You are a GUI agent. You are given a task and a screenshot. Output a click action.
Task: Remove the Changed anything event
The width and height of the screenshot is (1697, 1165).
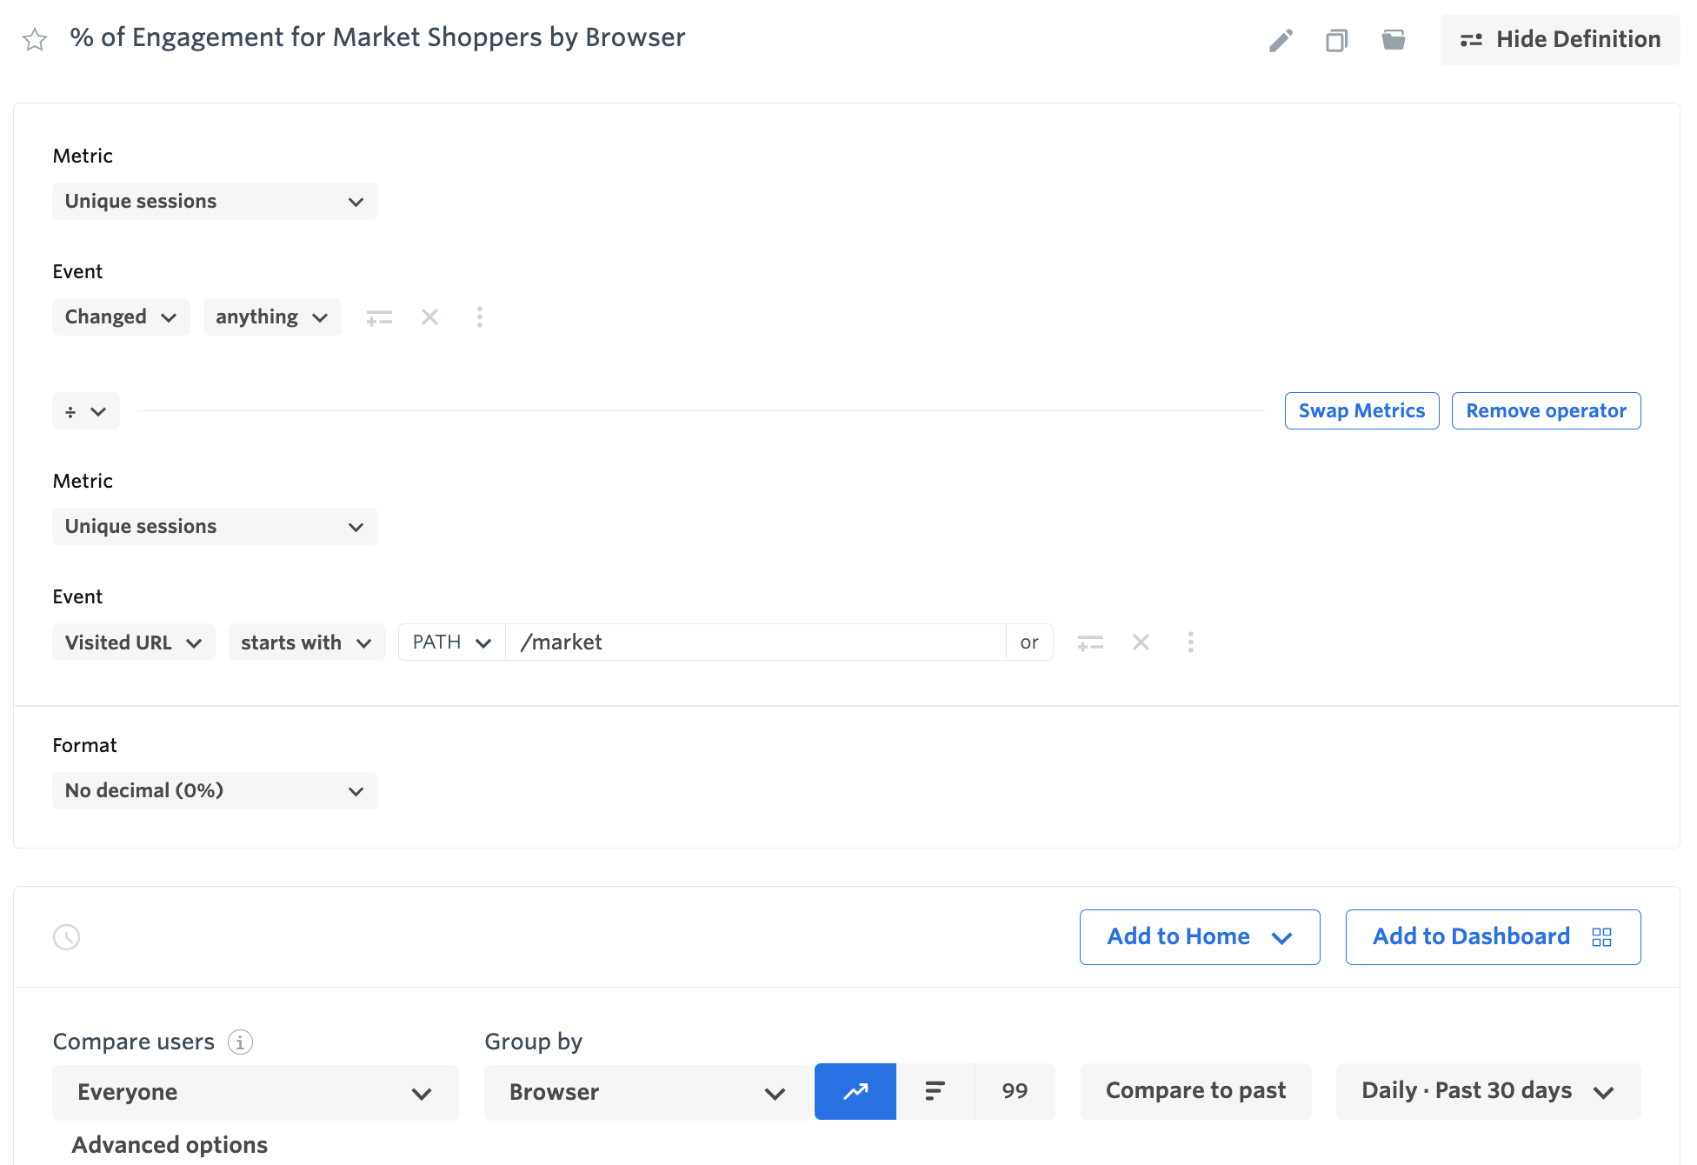[x=429, y=317]
